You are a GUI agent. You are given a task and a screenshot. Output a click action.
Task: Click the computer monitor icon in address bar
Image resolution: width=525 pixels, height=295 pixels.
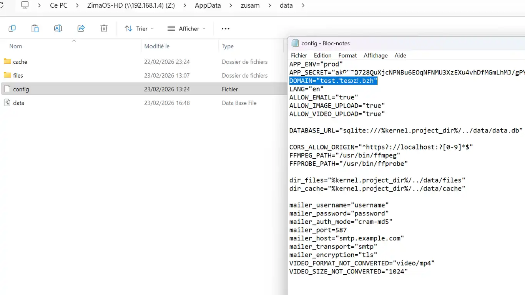[25, 5]
